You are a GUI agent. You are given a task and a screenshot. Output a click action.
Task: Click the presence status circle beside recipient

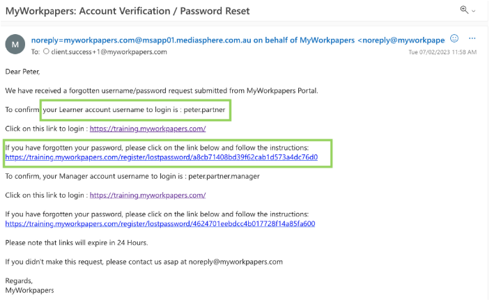pos(47,51)
